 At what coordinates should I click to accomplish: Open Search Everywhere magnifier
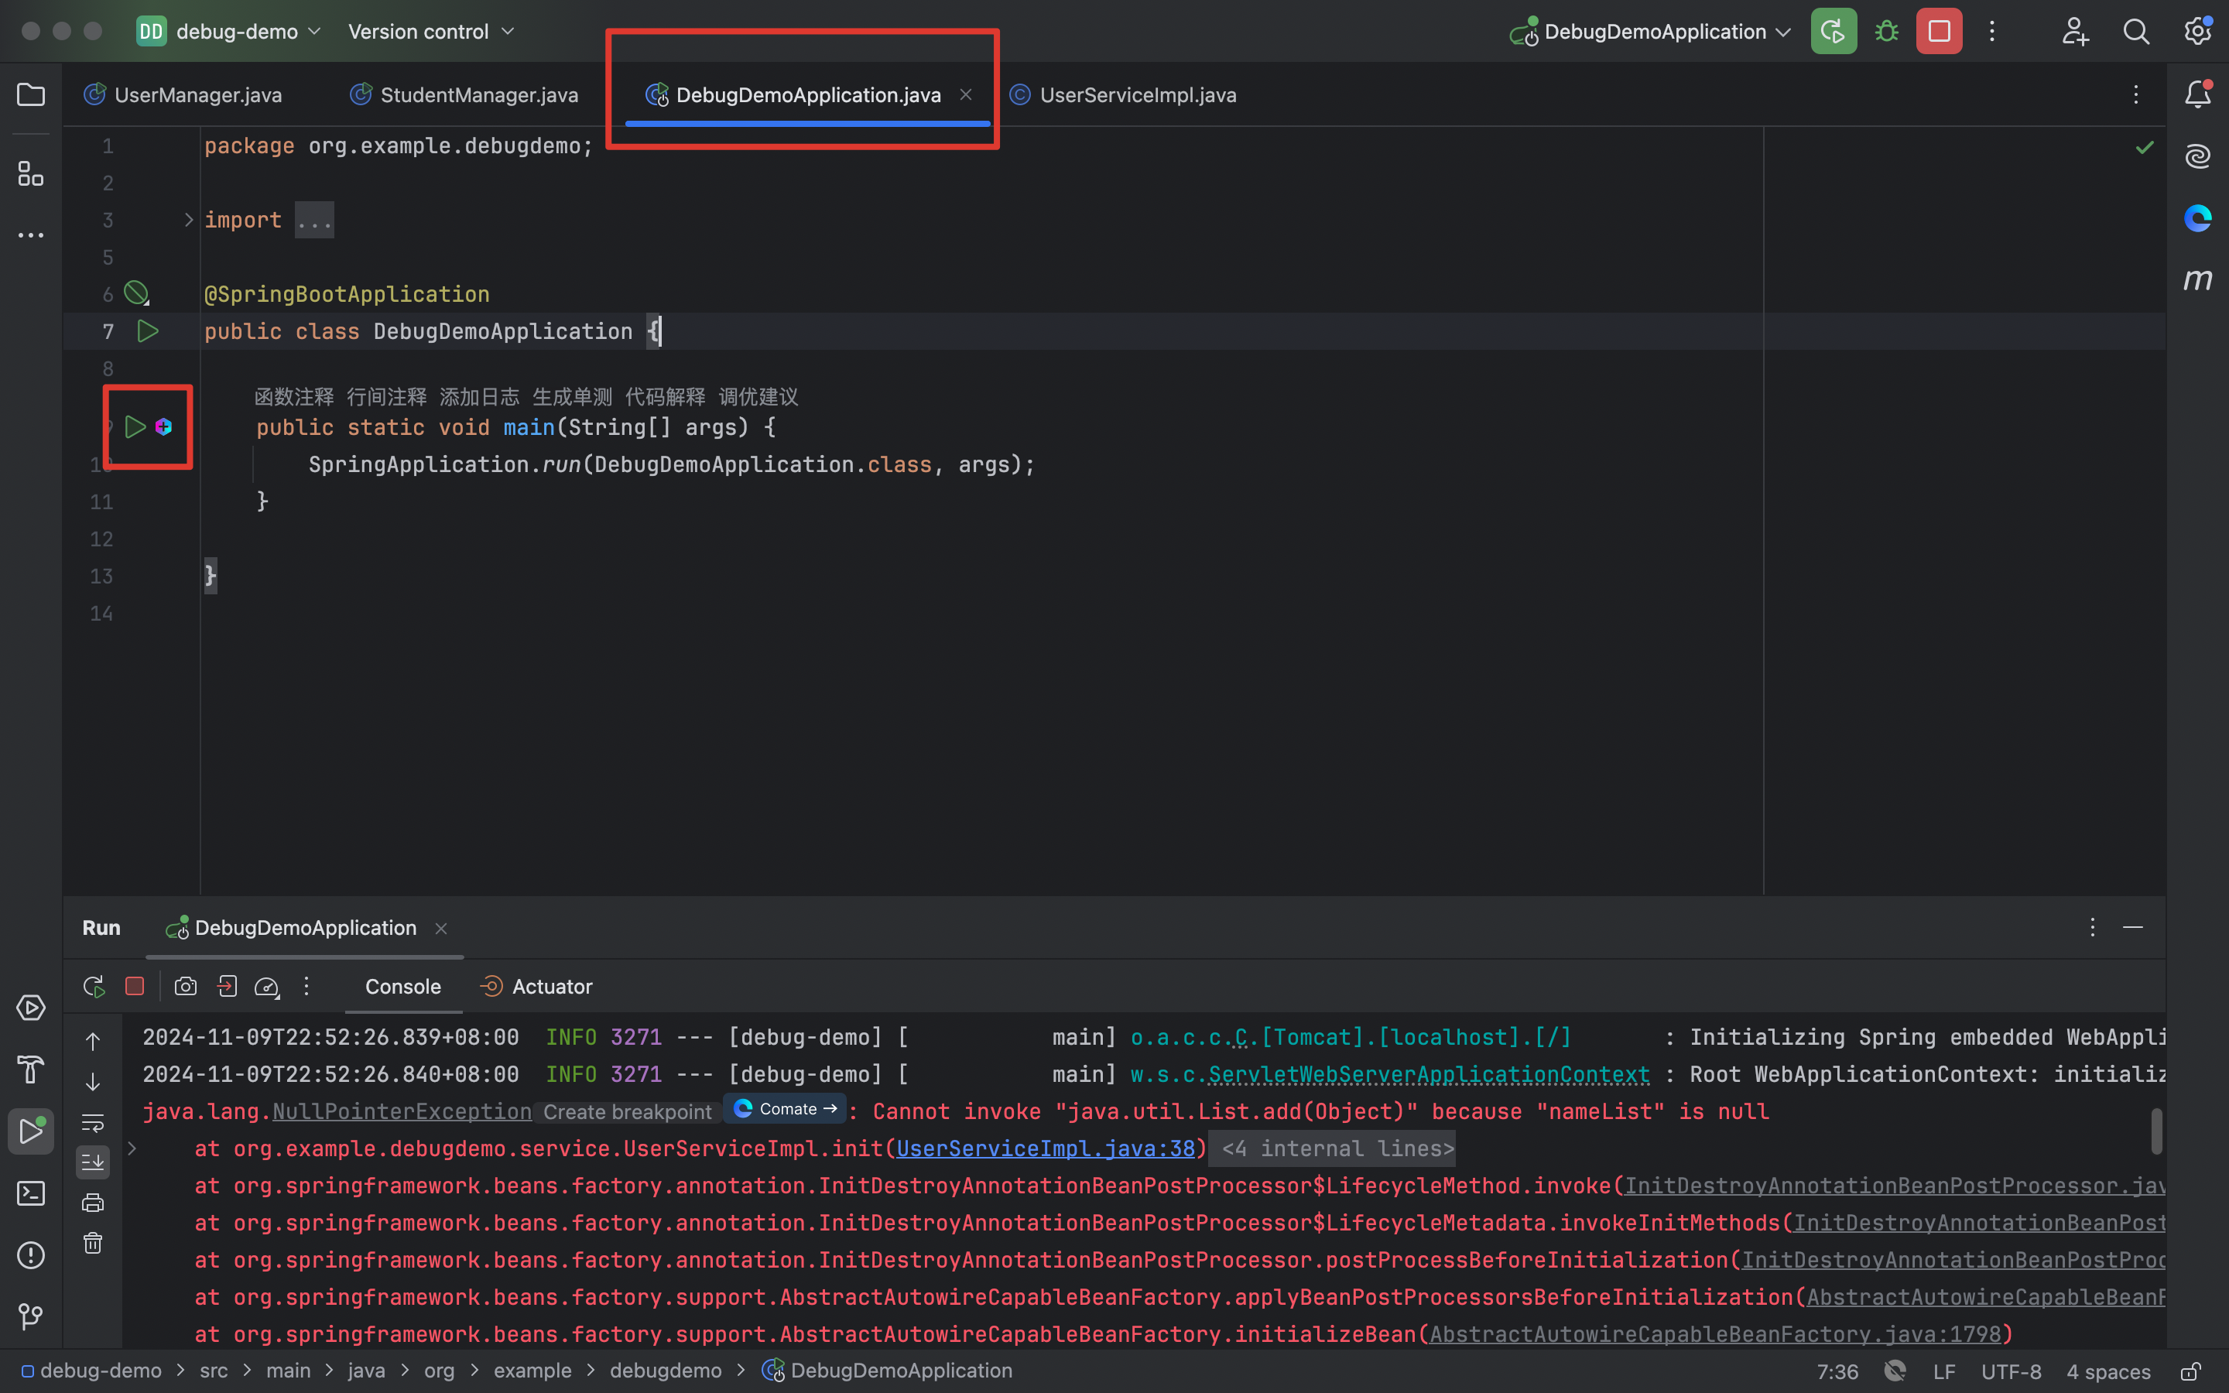[x=2136, y=31]
